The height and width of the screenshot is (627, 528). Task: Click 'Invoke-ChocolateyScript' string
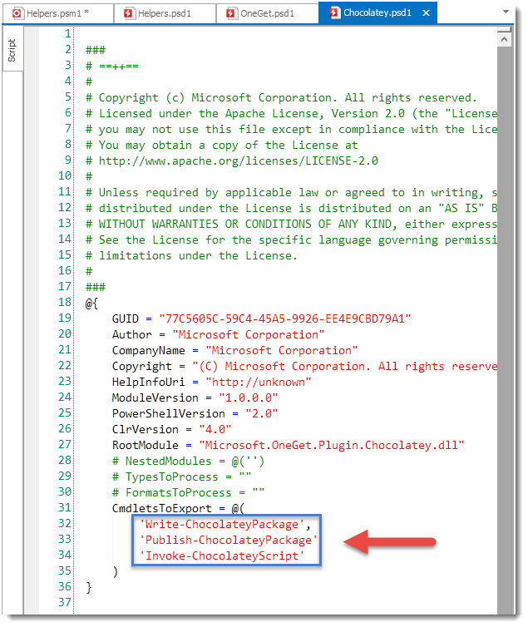pos(222,555)
